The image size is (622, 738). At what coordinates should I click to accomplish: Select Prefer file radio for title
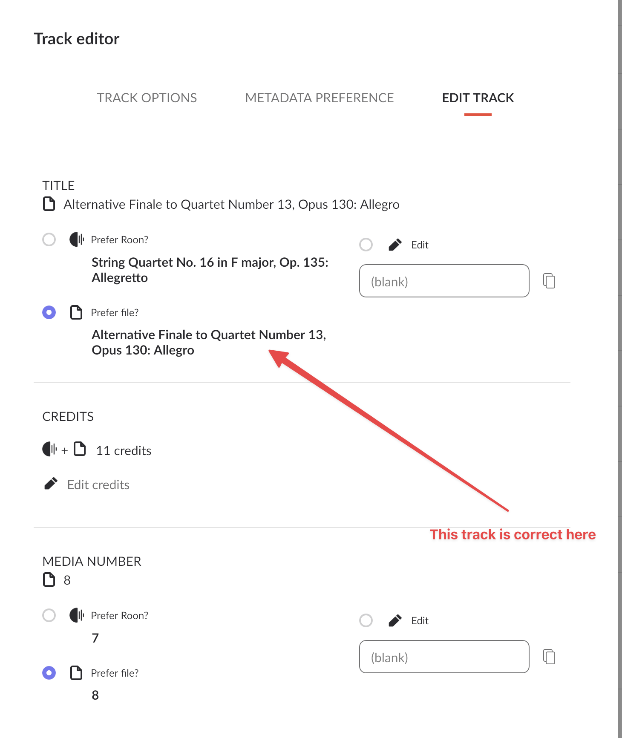click(49, 312)
